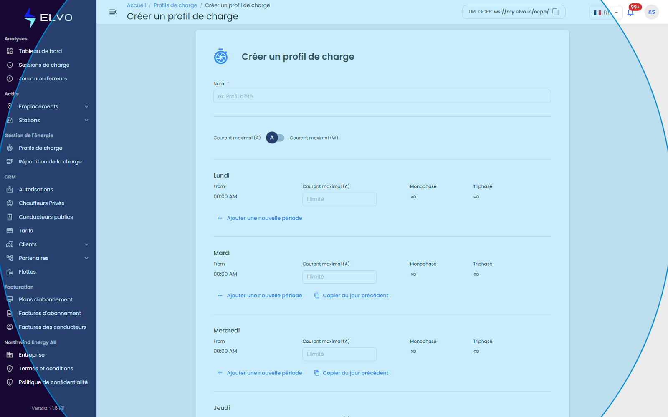Click the Profils de charge timer icon
668x417 pixels.
click(10, 148)
